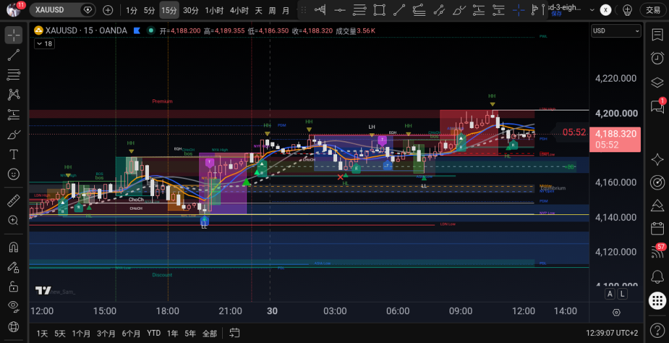Open chats with one unread message
Viewport: 669px width, 343px height.
pos(657,106)
